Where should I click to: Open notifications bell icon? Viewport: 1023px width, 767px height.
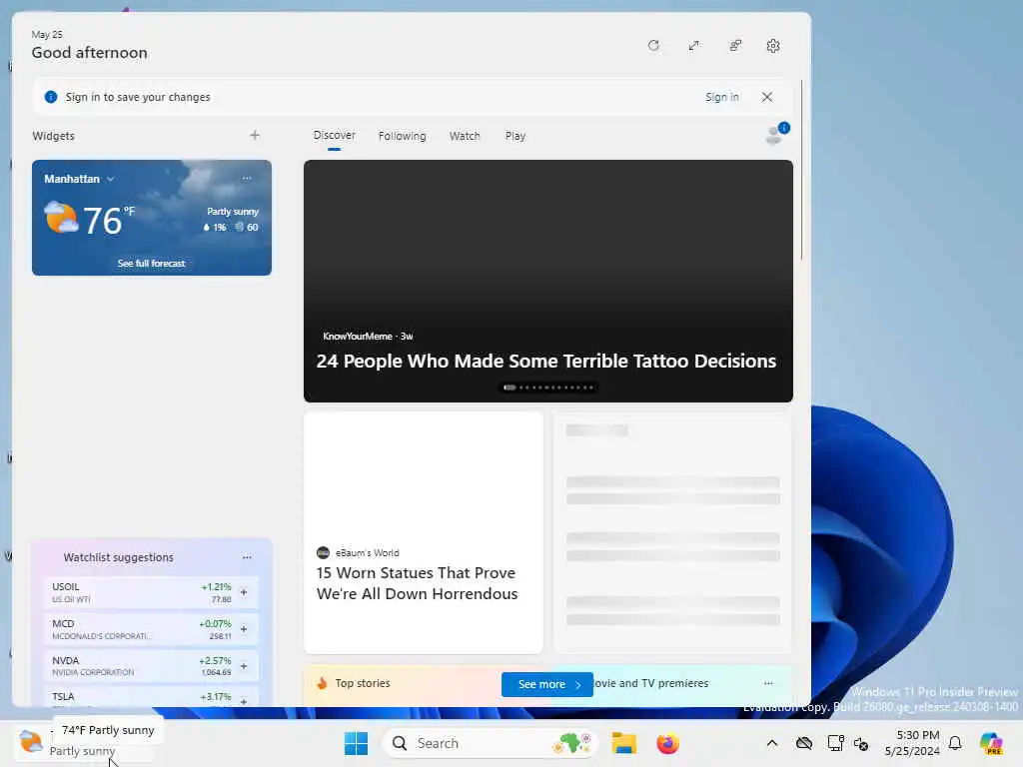955,743
